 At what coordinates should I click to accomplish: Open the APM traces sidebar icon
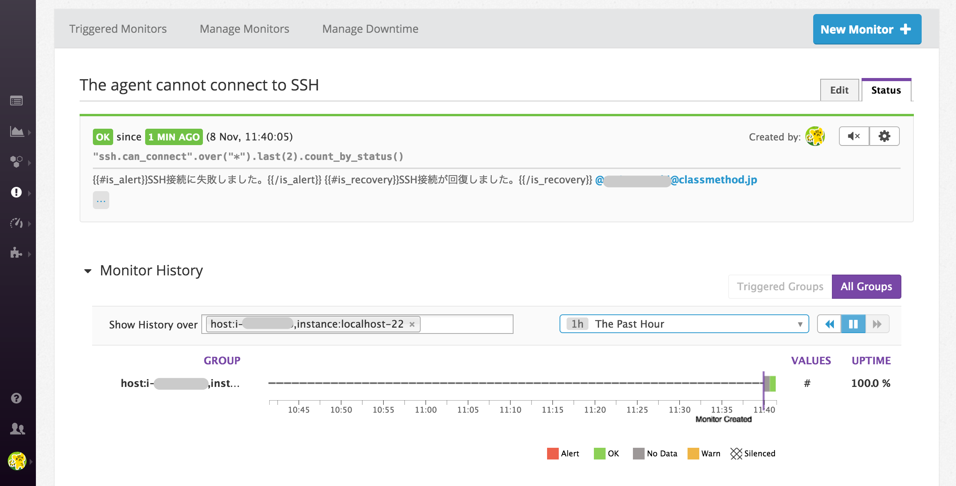coord(16,253)
